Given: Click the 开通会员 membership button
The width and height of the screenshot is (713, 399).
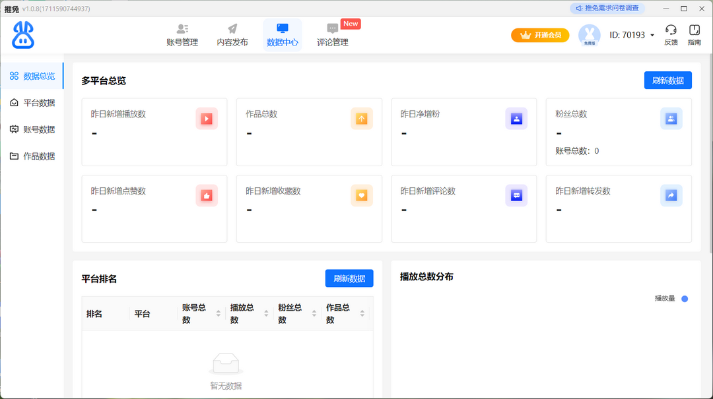Looking at the screenshot, I should pos(540,35).
